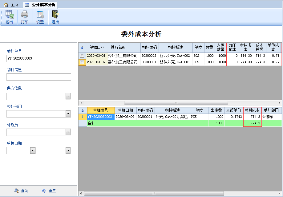This screenshot has height=197, width=283.
Task: Open the 委外部门 dropdown
Action: pyautogui.click(x=68, y=114)
